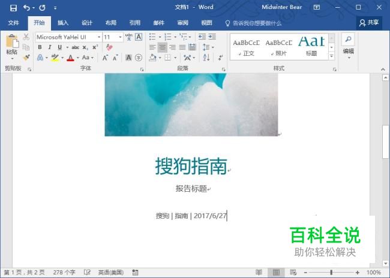
Task: Clear all formatting with the eraser icon
Action: point(109,47)
